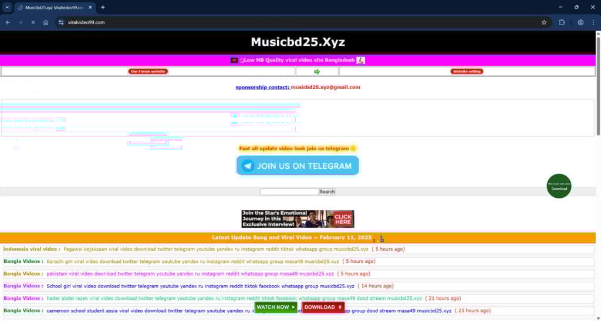Open the browser home page icon
Image resolution: width=601 pixels, height=321 pixels.
46,23
